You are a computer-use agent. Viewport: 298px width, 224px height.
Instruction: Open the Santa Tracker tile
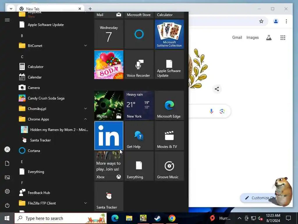pyautogui.click(x=109, y=196)
